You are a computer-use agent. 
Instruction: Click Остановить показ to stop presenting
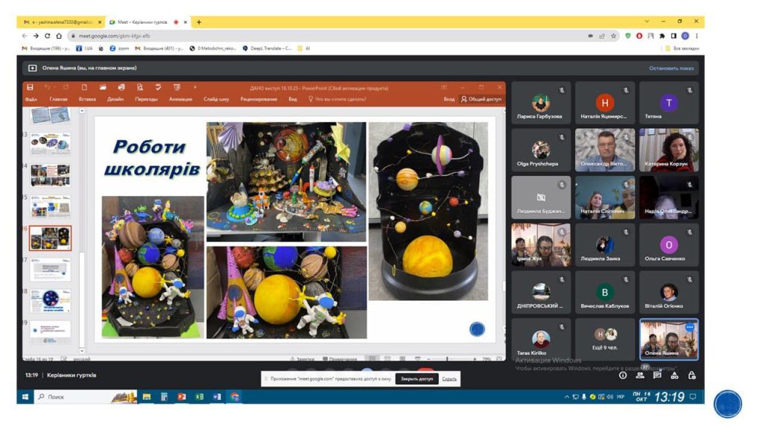point(671,68)
